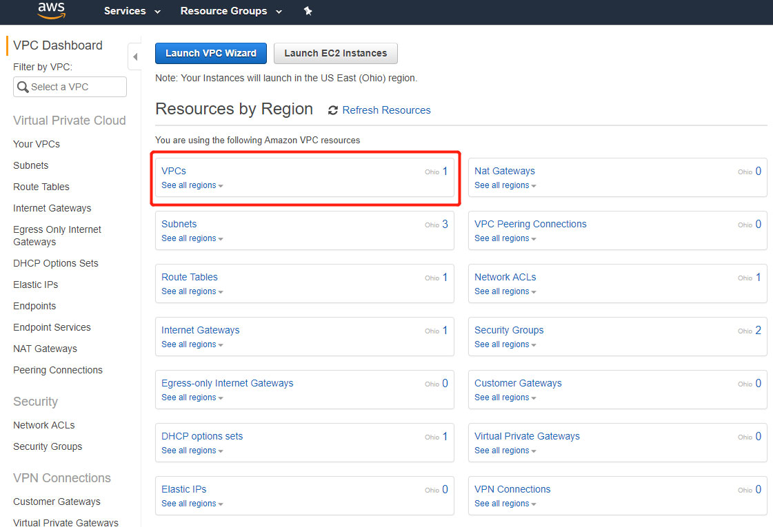The width and height of the screenshot is (773, 527).
Task: Expand See all regions under Virtual Private Gateways
Action: 505,451
